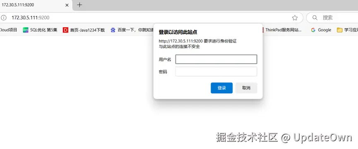Viewport: 358px width, 149px height.
Task: Select the 172.30.5.111:9200 tab
Action: [x=36, y=5]
